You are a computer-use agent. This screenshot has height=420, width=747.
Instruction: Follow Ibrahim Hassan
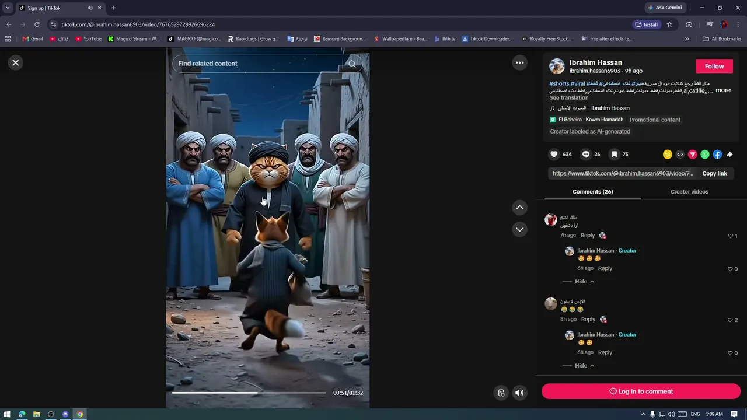point(714,66)
